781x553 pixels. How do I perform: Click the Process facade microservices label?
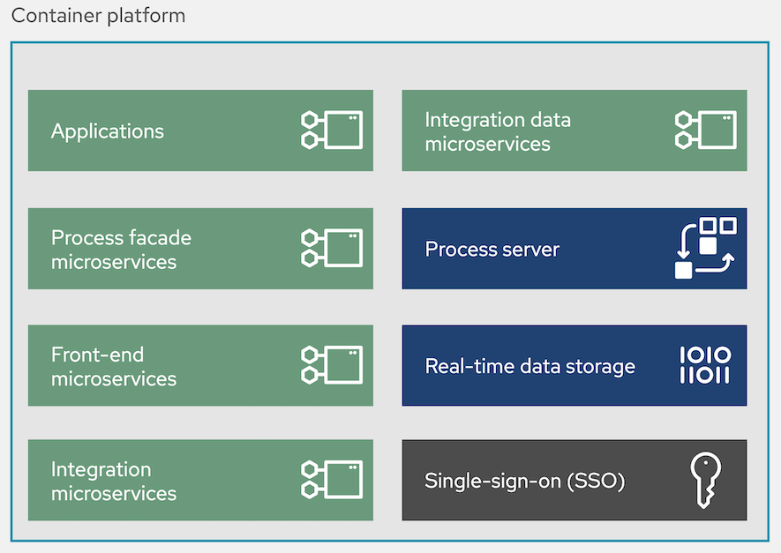click(121, 250)
